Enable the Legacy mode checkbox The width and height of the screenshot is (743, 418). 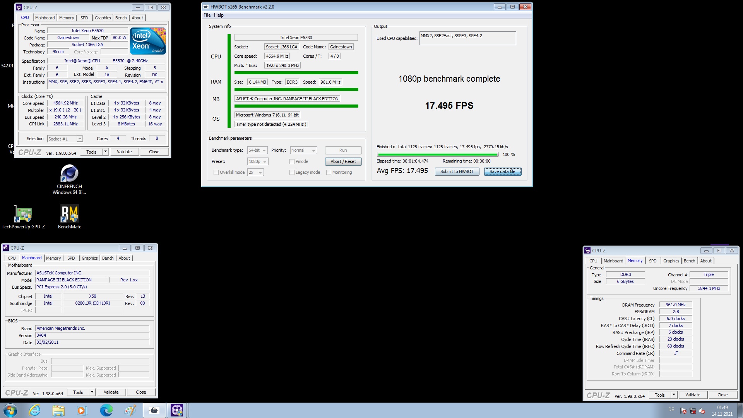pyautogui.click(x=292, y=173)
